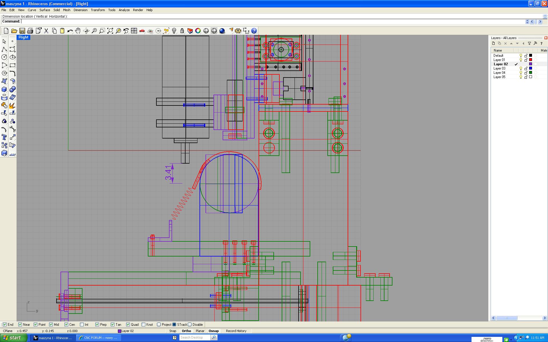
Task: Check the Disable osnap checkbox
Action: coord(190,324)
